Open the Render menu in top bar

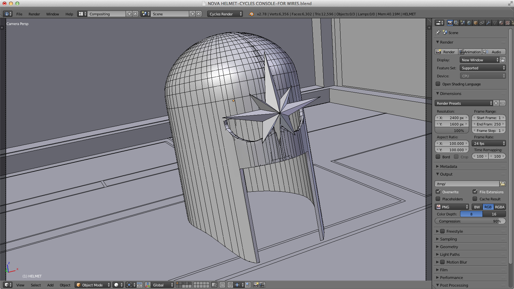(x=34, y=14)
